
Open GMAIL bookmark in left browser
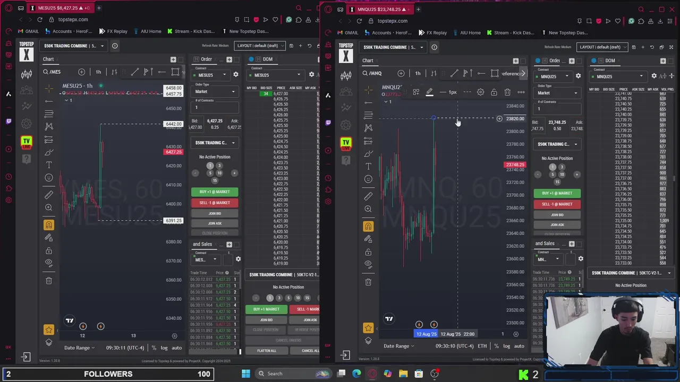pyautogui.click(x=28, y=31)
